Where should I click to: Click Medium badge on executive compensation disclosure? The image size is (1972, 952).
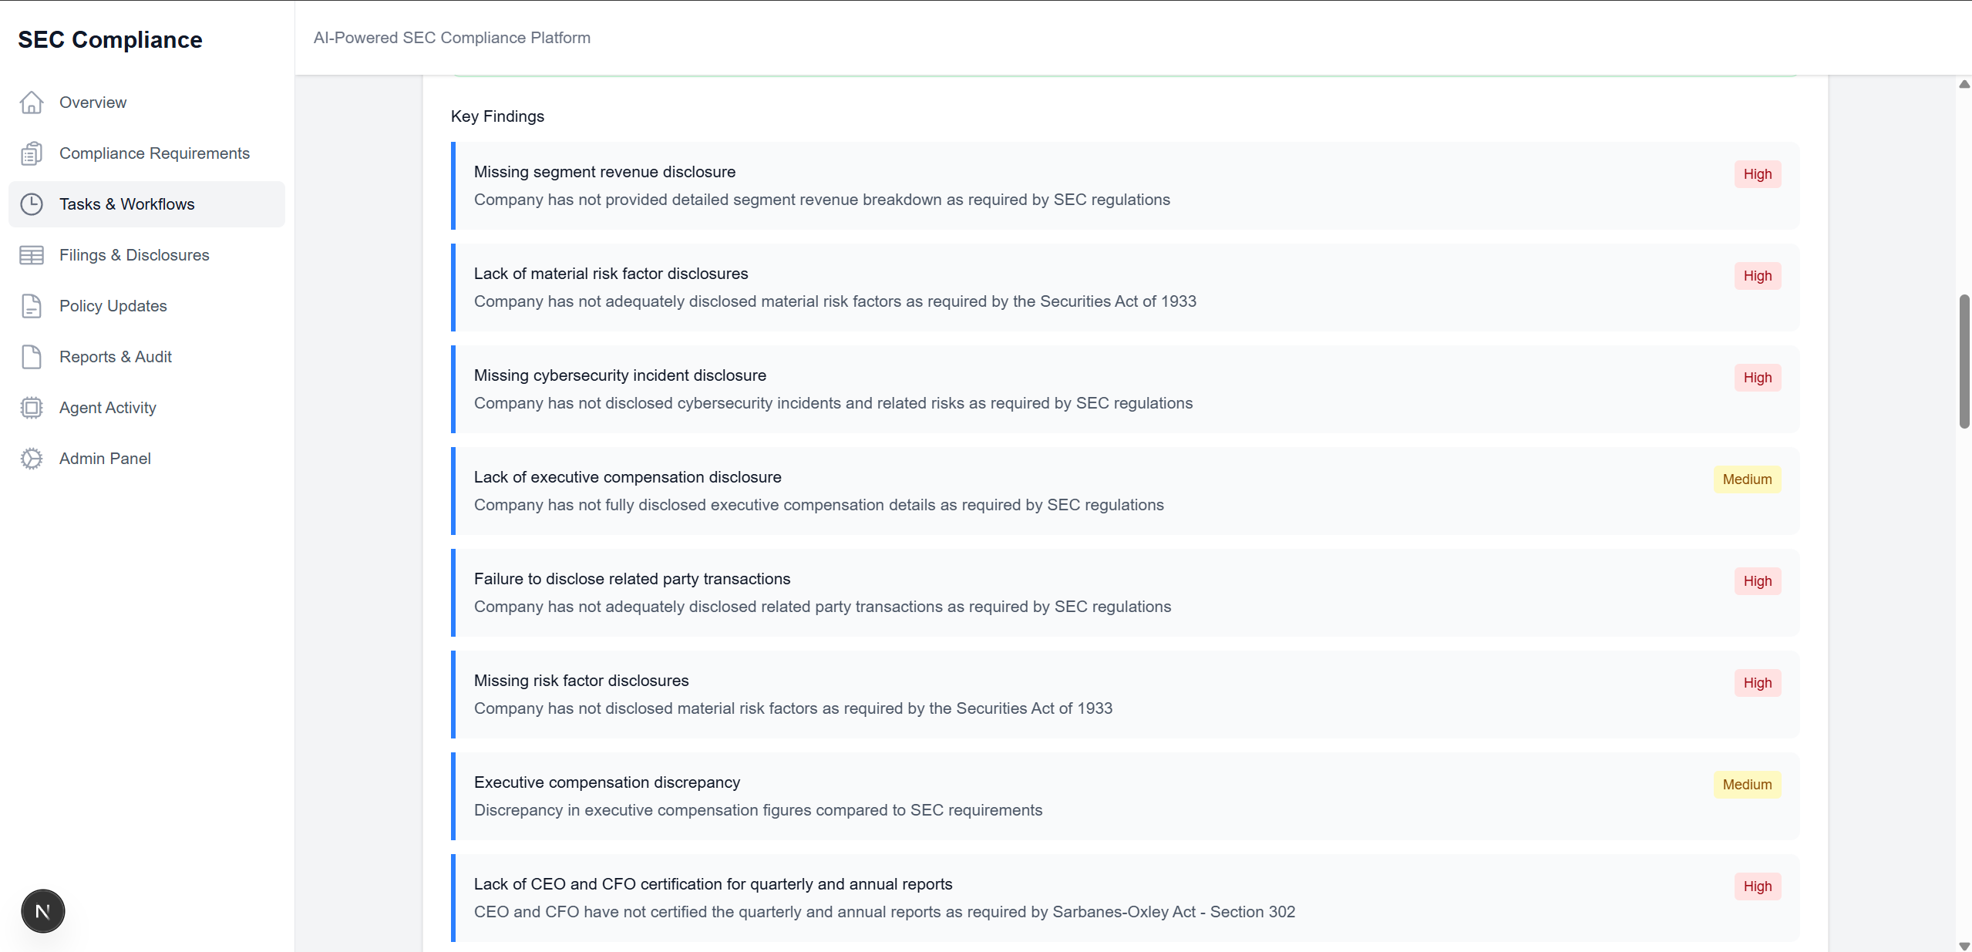coord(1747,479)
